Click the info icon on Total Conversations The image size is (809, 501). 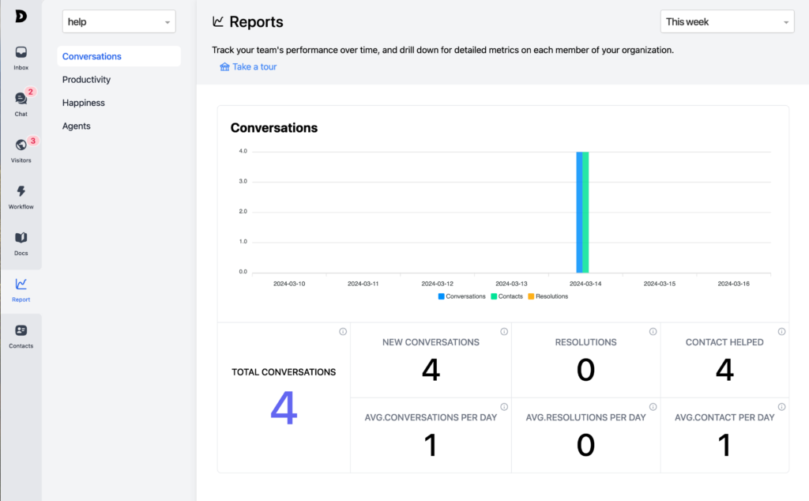343,332
